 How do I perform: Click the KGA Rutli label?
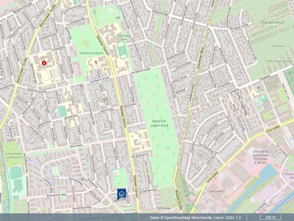279,46
